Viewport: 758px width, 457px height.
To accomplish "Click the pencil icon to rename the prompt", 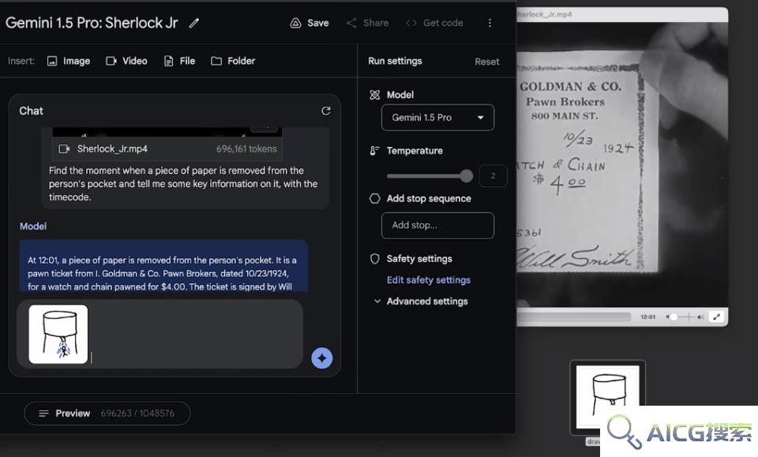I will point(194,23).
